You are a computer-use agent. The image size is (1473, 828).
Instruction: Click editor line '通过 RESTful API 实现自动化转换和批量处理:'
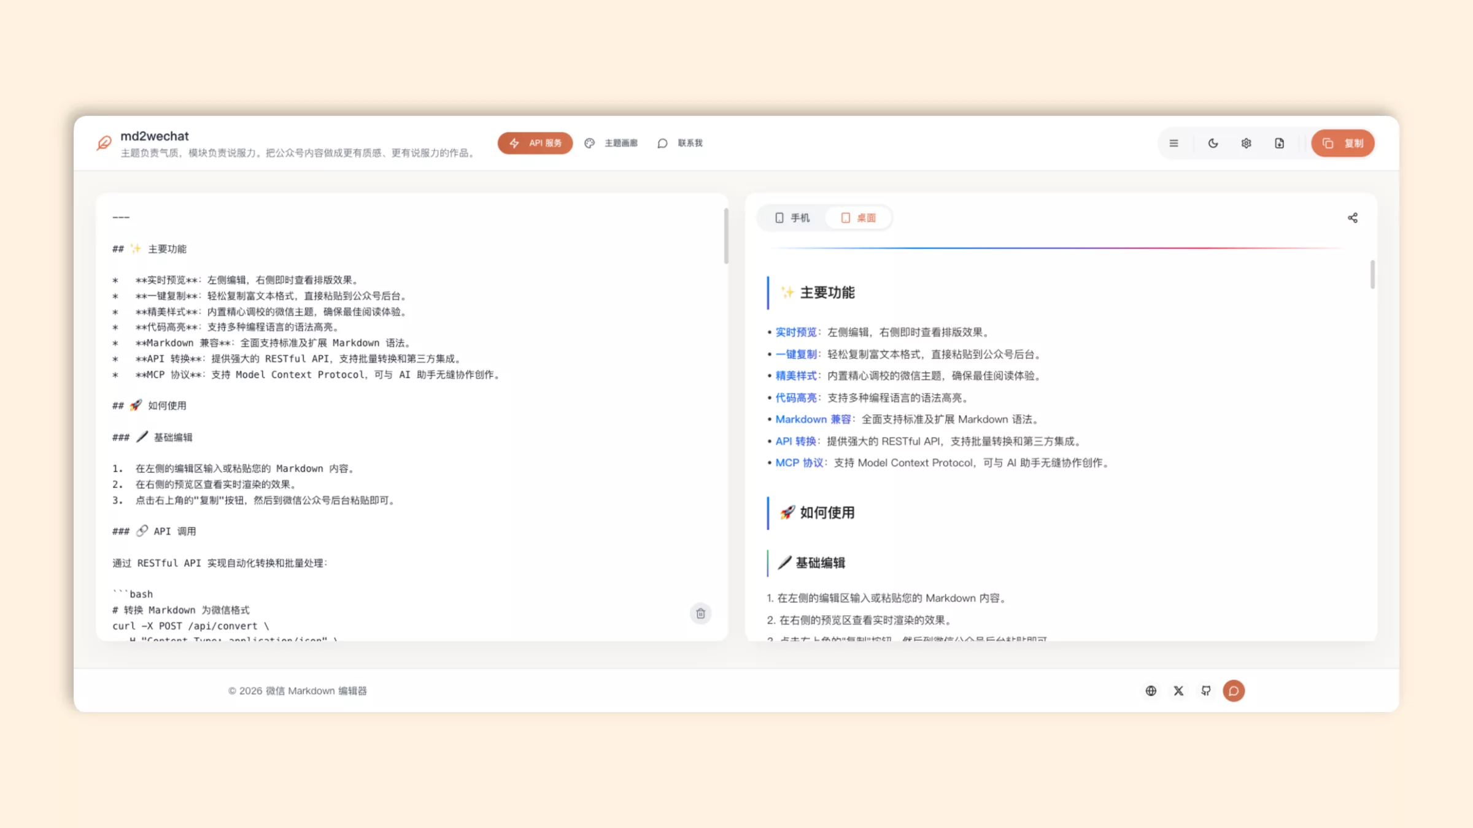220,563
